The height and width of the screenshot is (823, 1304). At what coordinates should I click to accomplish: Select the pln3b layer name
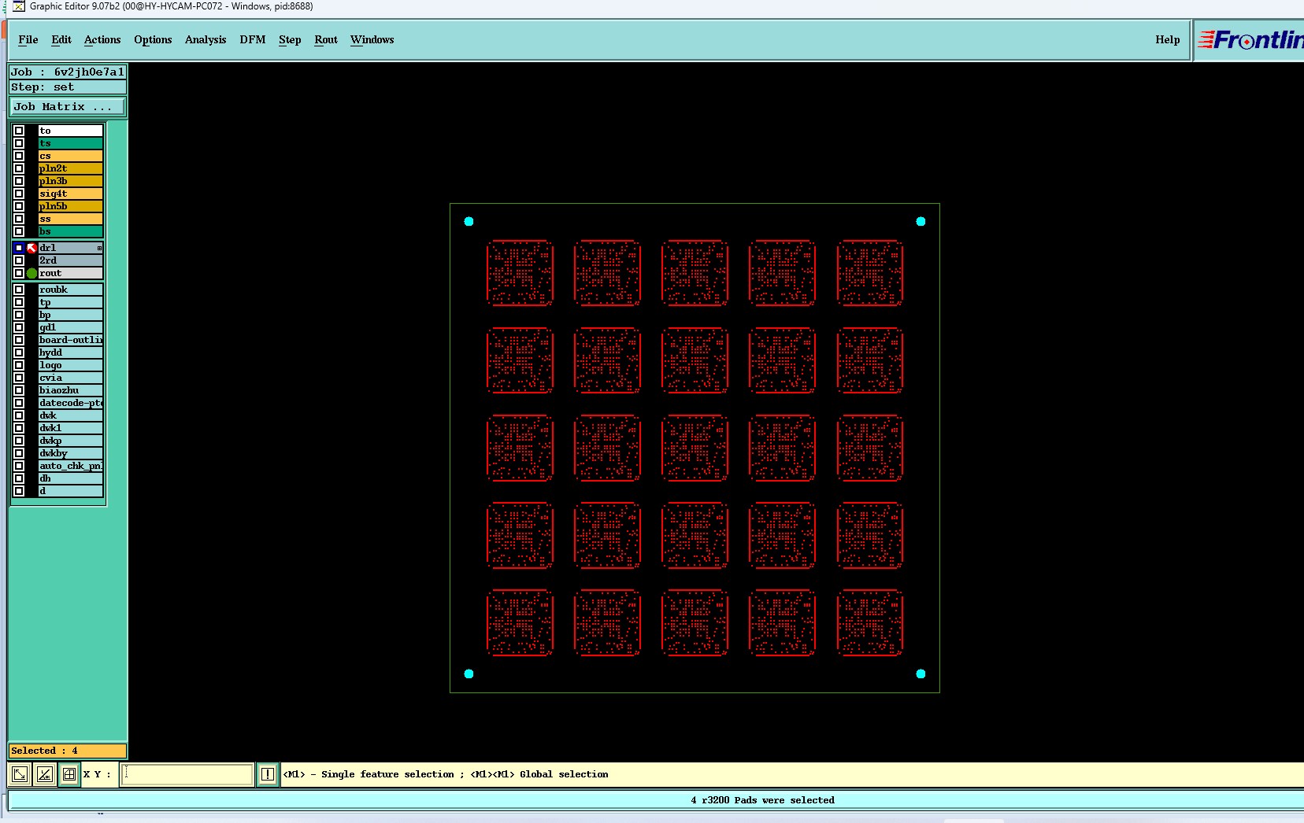tap(70, 181)
